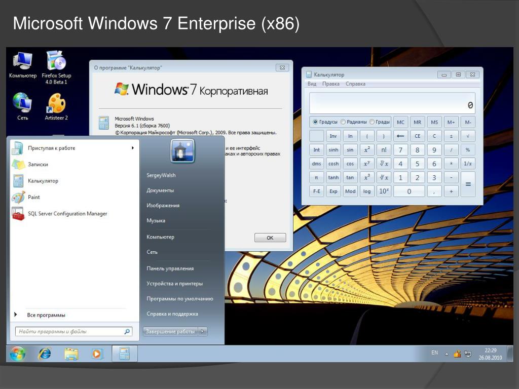Screen dimensions: 519x389
Task: Open Панель управления from Start menu
Action: click(170, 268)
